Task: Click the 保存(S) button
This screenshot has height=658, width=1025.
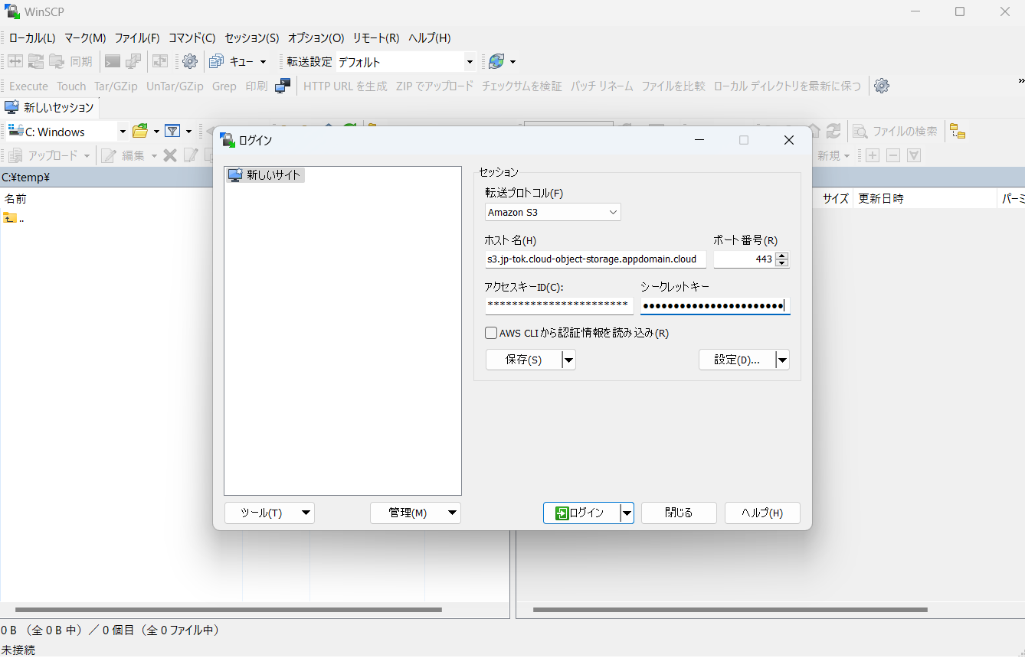Action: (524, 360)
